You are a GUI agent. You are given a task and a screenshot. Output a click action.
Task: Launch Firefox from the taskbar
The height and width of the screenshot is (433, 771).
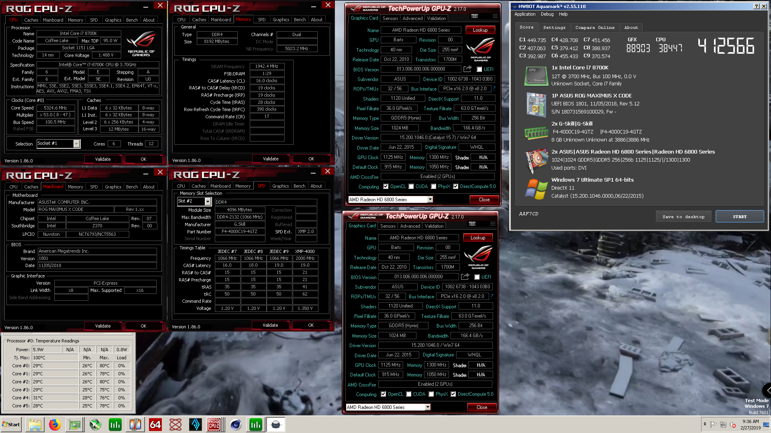tap(55, 425)
